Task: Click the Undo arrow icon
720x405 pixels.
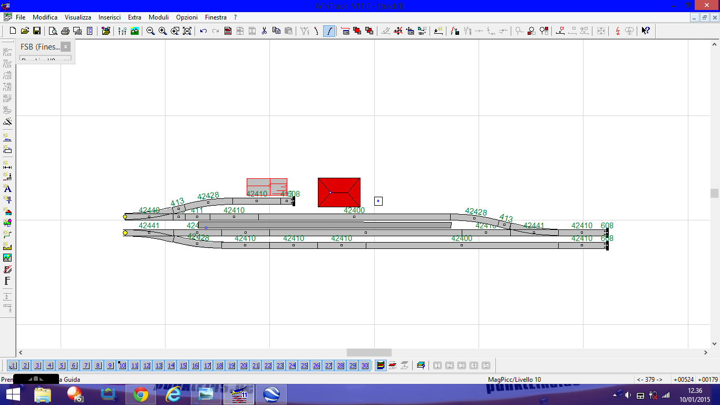Action: 203,31
